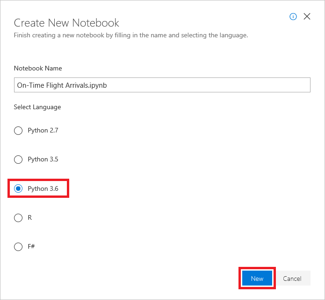Pick the R language radio button

pos(18,218)
